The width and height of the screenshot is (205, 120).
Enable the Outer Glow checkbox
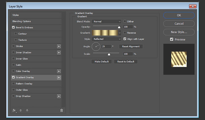point(13,90)
